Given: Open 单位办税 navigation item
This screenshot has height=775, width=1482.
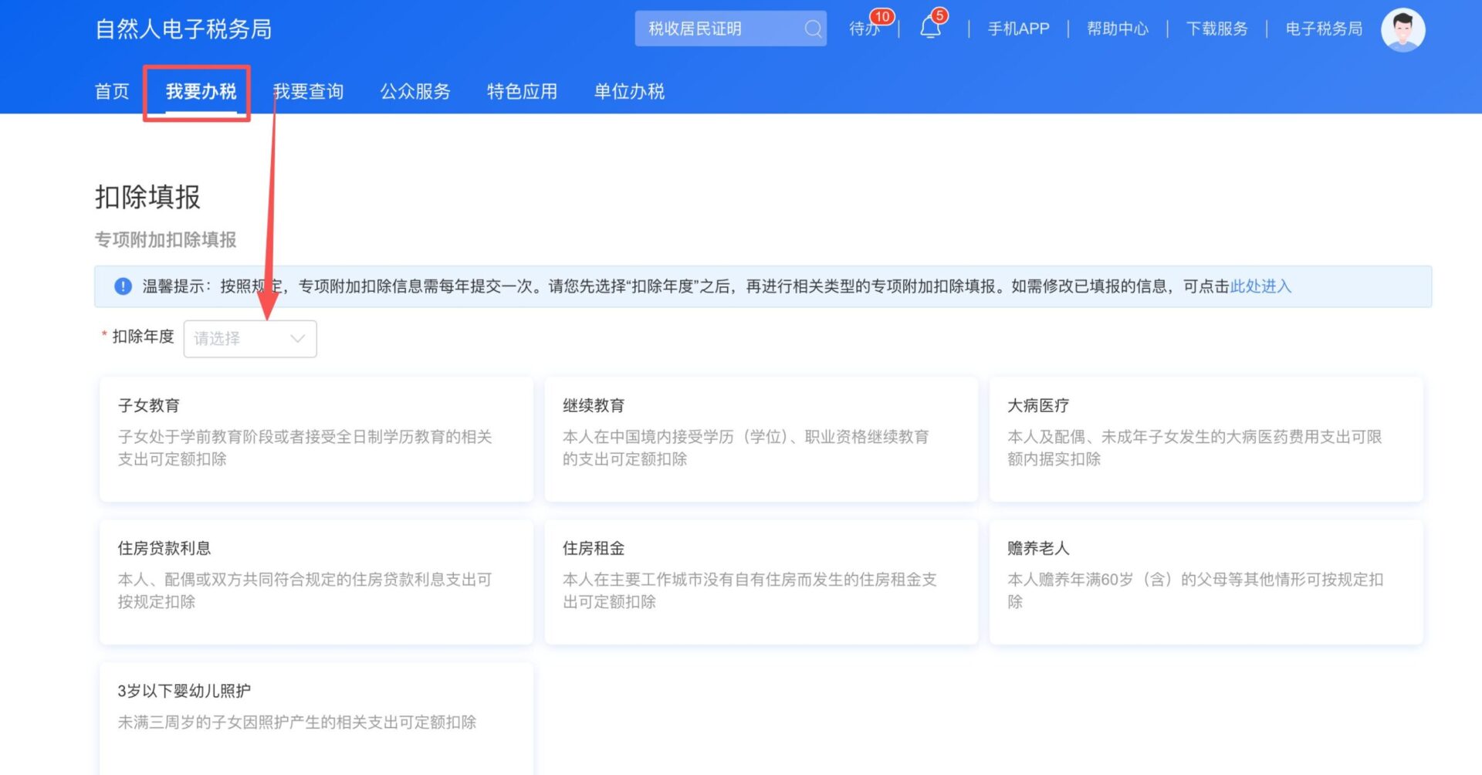Looking at the screenshot, I should click(629, 92).
